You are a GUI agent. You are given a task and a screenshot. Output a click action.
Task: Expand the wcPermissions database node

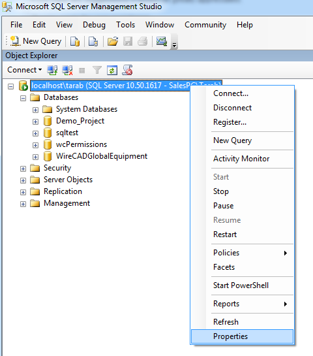[x=35, y=145]
